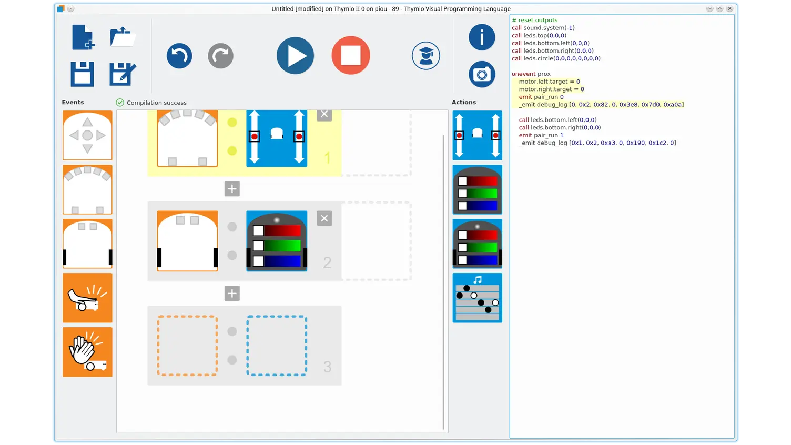Select the arrow buttons event block
The height and width of the screenshot is (445, 791).
[87, 135]
